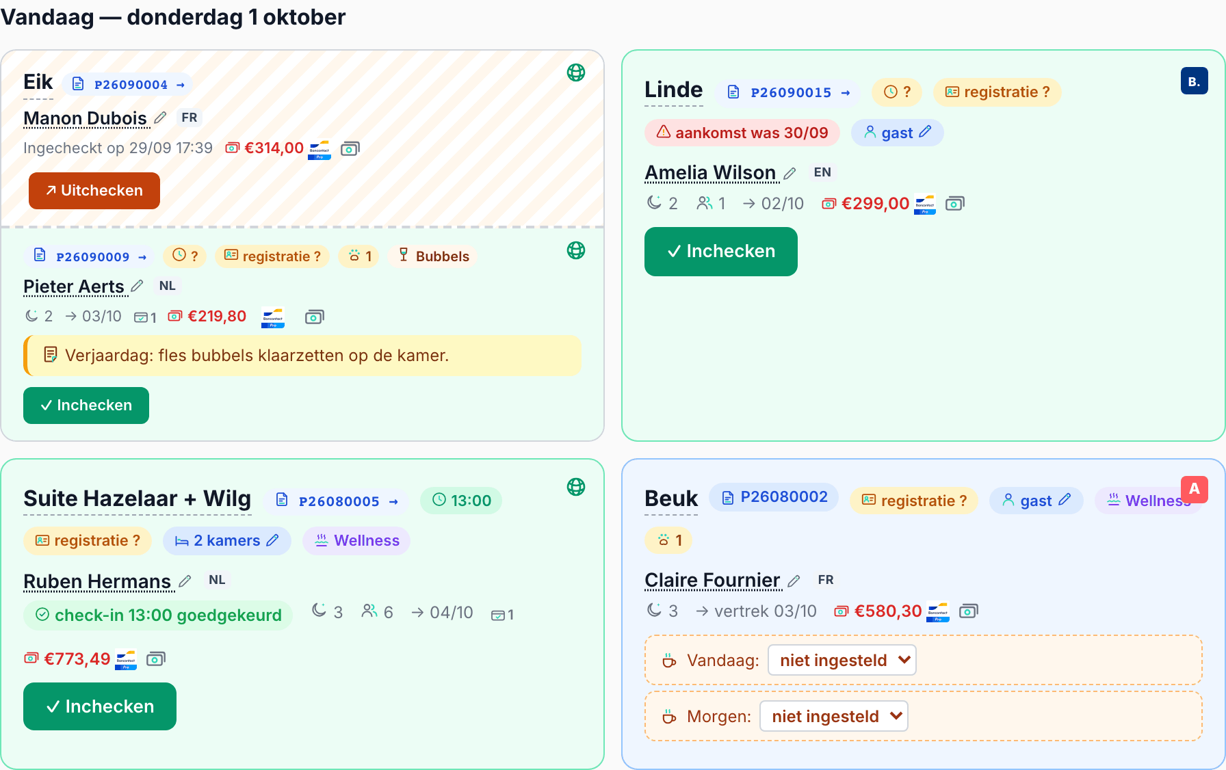Click Bancontact icon next to €299,00
The width and height of the screenshot is (1226, 770).
pos(925,204)
